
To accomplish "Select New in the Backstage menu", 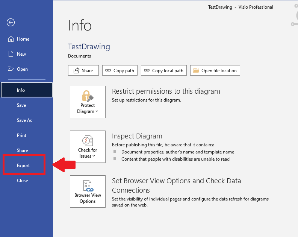I will (x=26, y=54).
